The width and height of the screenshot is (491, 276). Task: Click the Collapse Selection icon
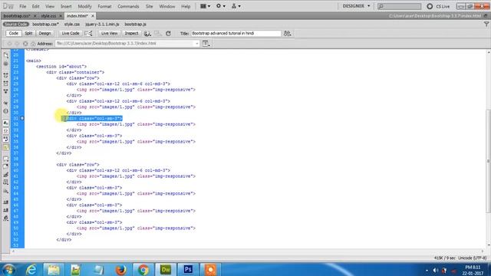click(6, 84)
